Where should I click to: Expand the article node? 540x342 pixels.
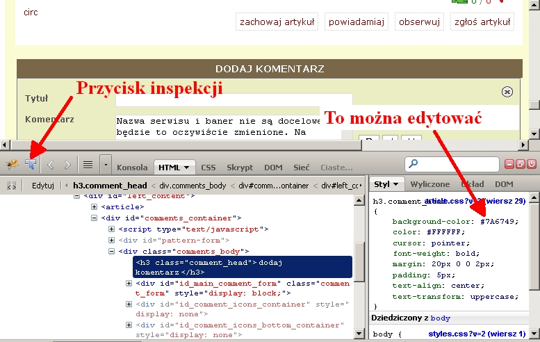94,206
